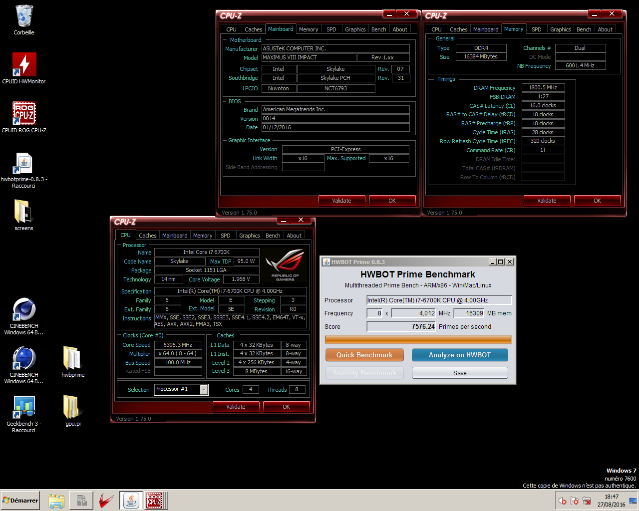Click the LPCIO NCT6793 field
The height and width of the screenshot is (511, 639).
coord(336,88)
